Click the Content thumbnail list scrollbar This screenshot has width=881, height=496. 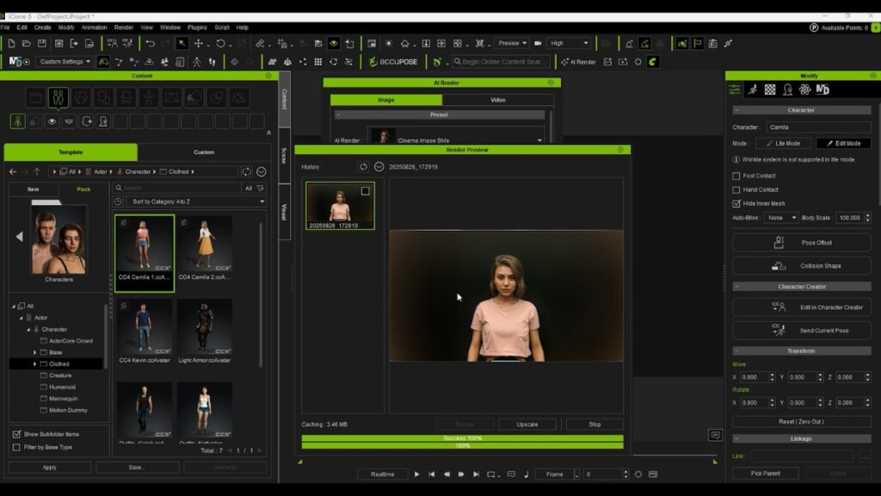pyautogui.click(x=261, y=295)
